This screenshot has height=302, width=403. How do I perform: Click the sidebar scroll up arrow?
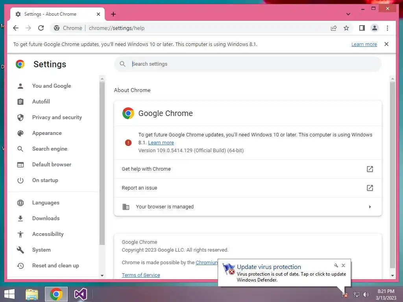coord(102,79)
